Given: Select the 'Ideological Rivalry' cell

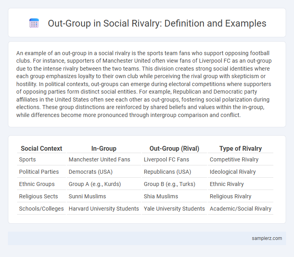Looking at the screenshot, I should pos(240,172).
